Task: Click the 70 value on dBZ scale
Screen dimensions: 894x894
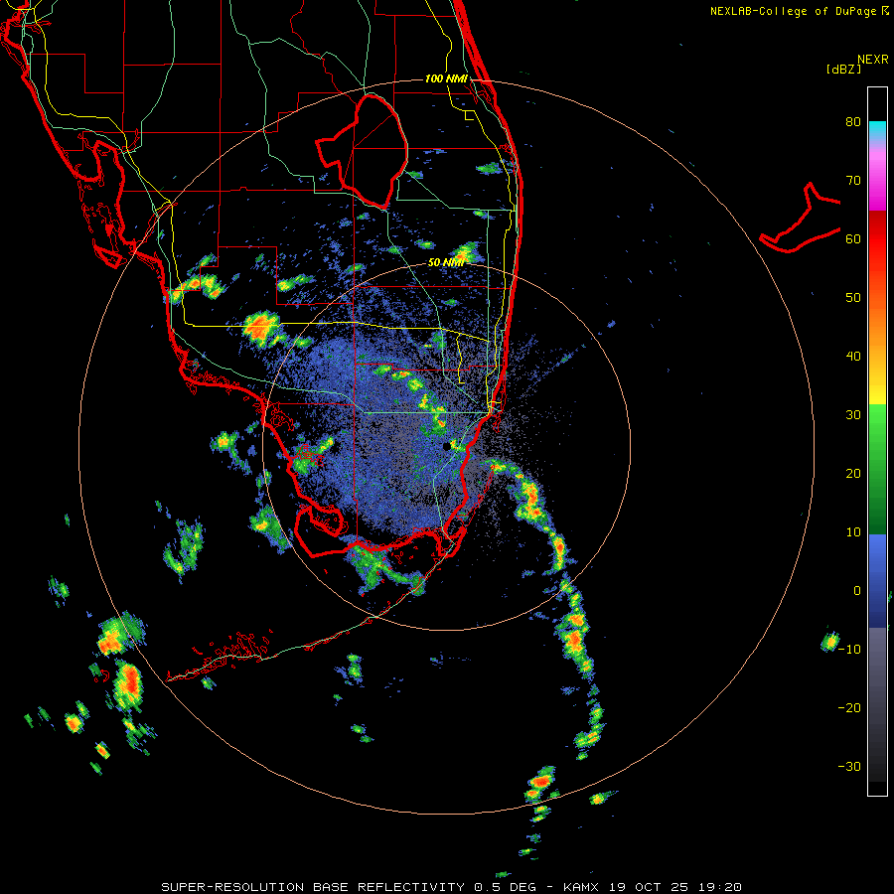Action: pyautogui.click(x=853, y=181)
